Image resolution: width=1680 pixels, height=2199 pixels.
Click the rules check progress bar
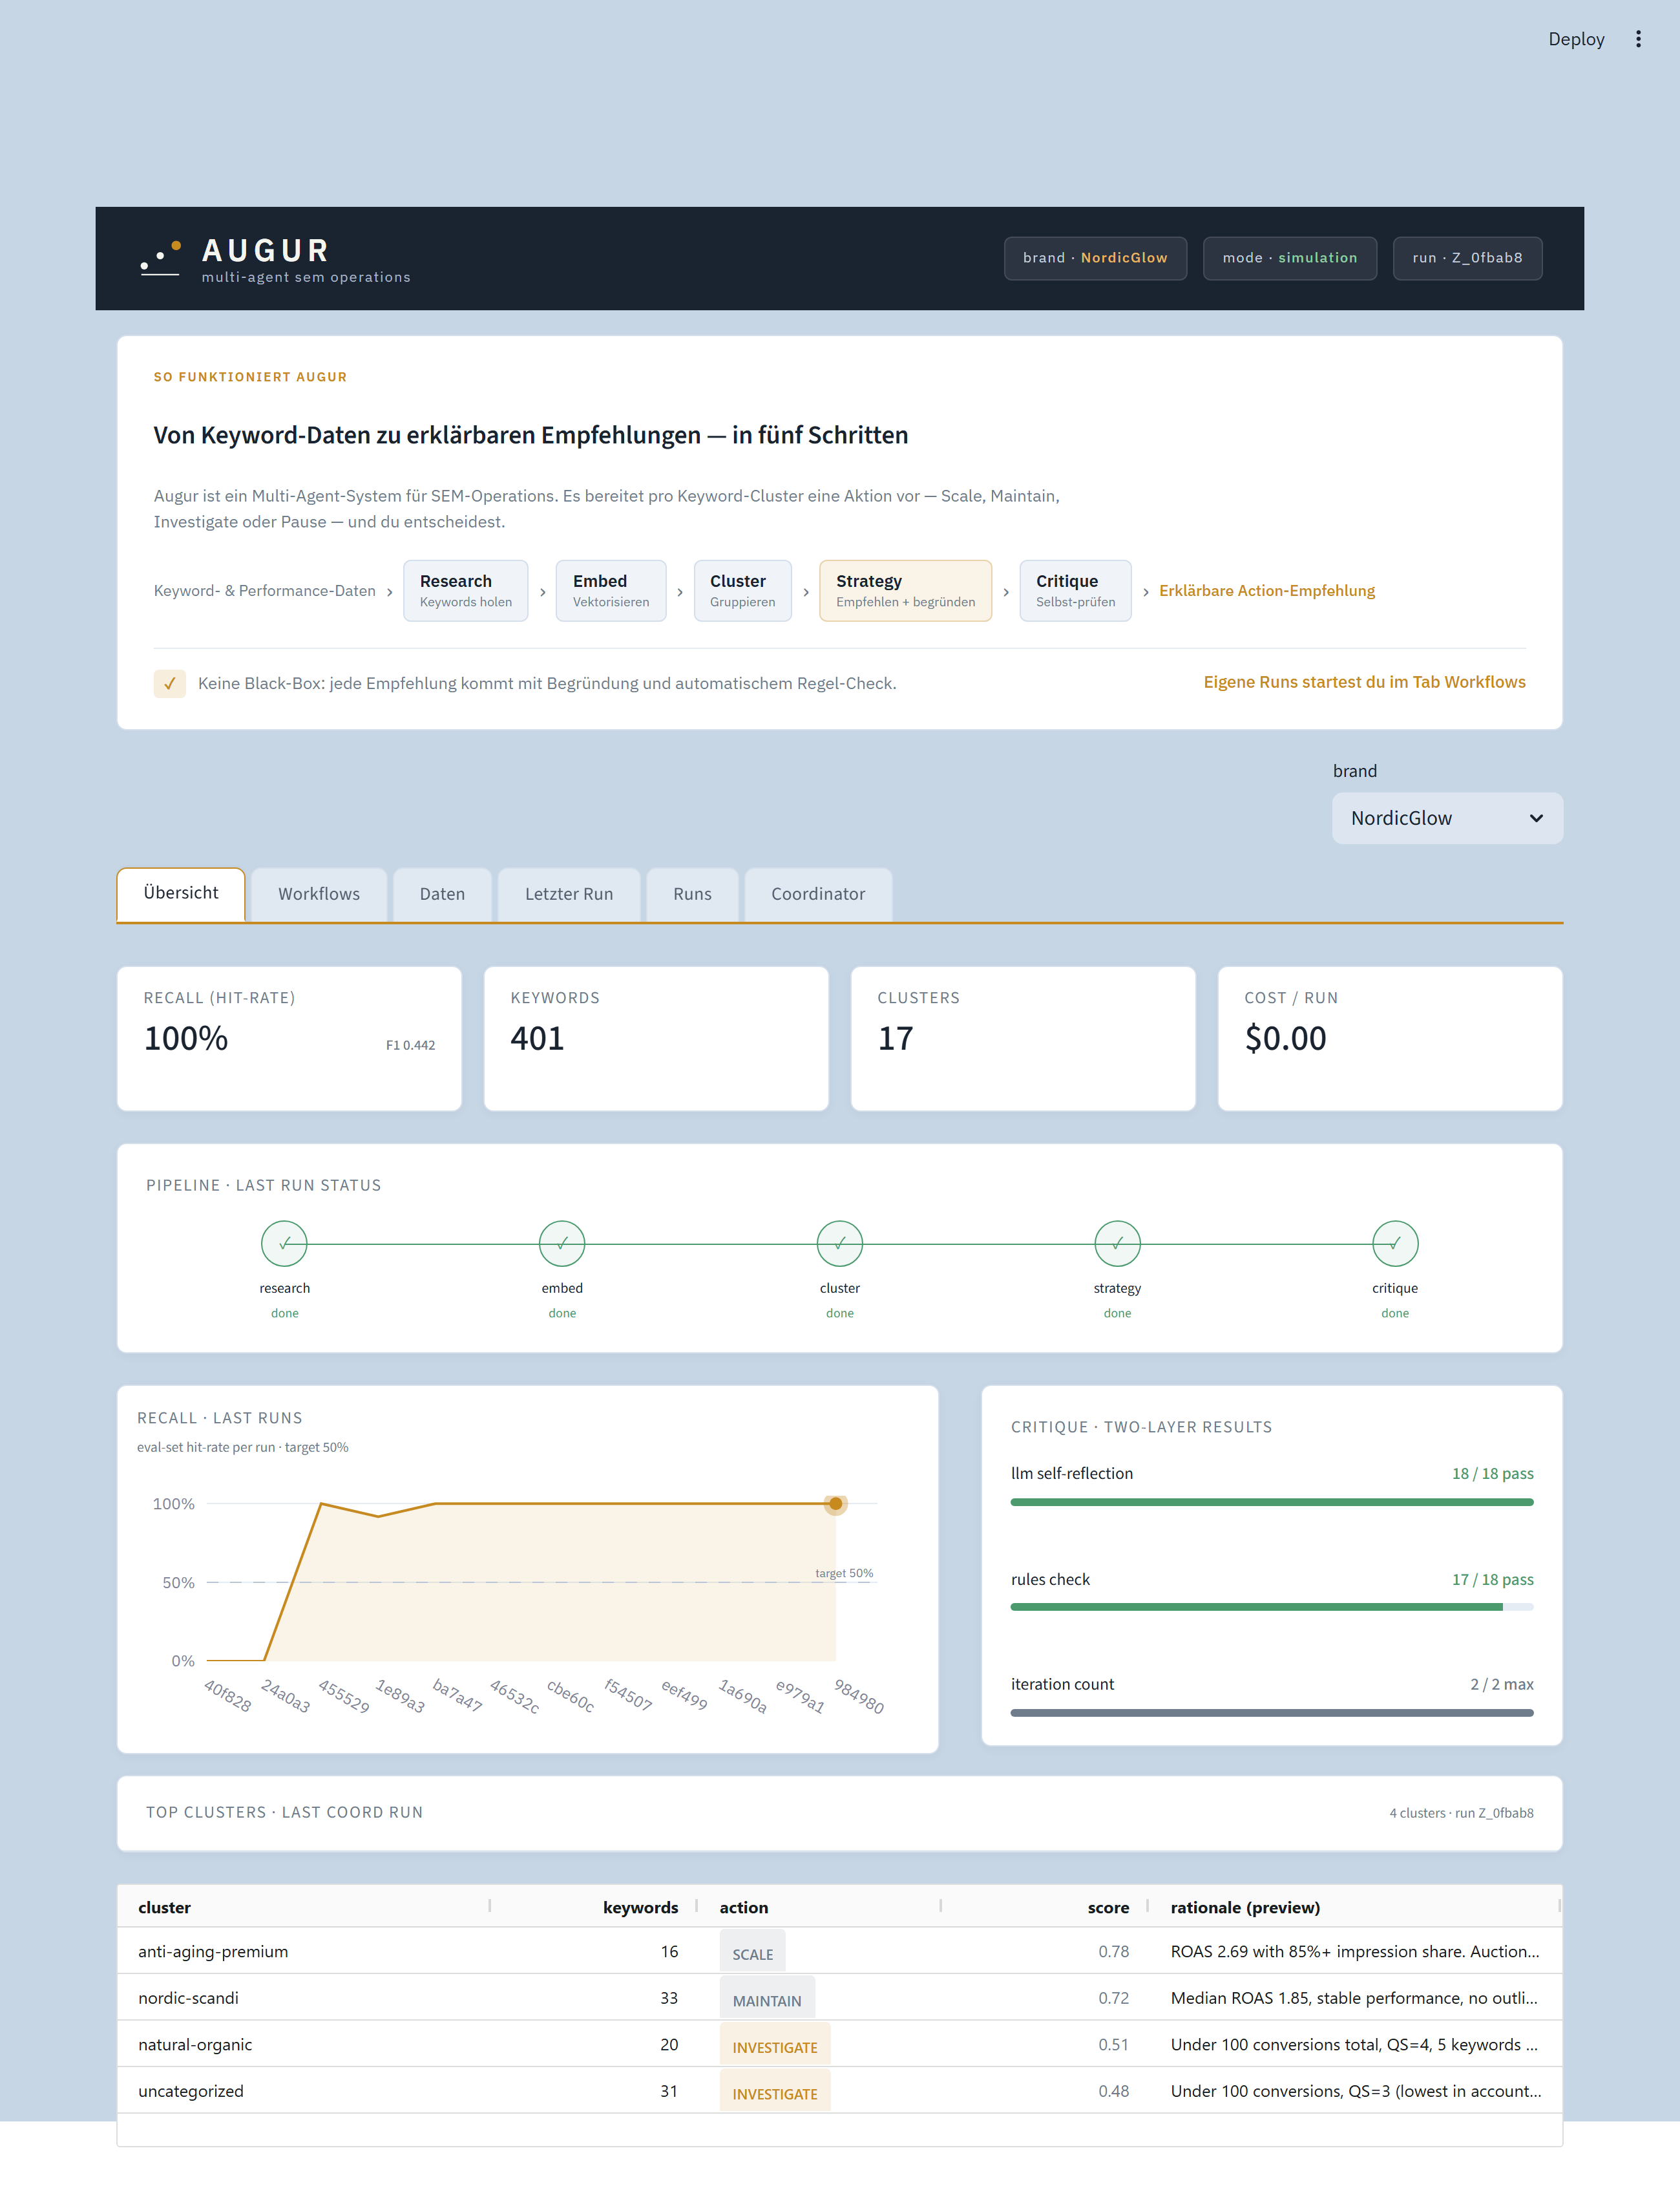click(x=1272, y=1607)
